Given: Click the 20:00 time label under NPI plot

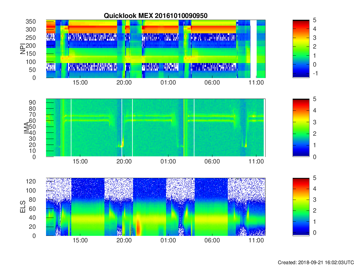Looking at the screenshot, I should click(x=124, y=83).
